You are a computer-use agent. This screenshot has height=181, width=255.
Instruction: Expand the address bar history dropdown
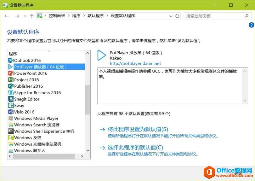point(171,16)
